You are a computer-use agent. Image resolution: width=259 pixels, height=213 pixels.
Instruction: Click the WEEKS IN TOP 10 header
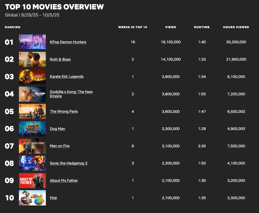133,27
